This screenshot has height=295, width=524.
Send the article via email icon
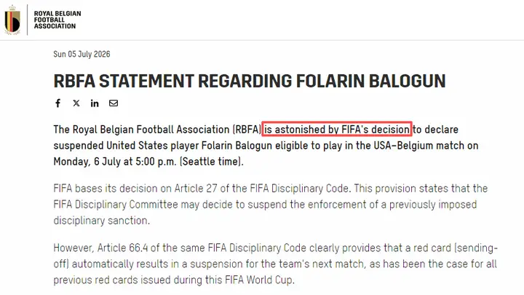point(114,103)
